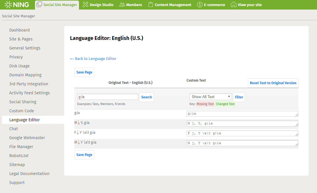Click the E-commerce dollar icon
317x193 pixels.
tap(200, 5)
